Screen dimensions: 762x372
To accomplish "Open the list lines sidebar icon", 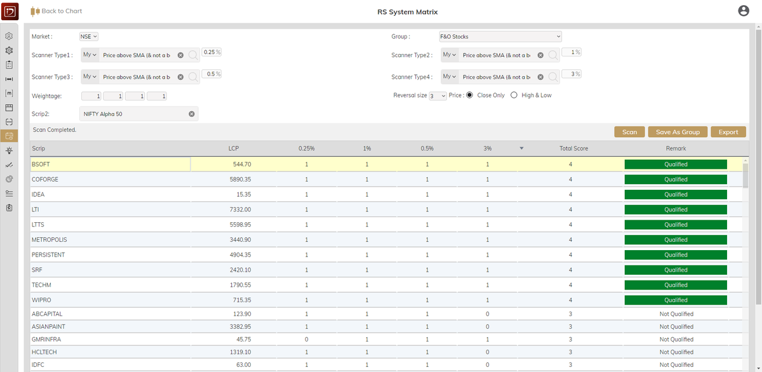I will coord(10,193).
